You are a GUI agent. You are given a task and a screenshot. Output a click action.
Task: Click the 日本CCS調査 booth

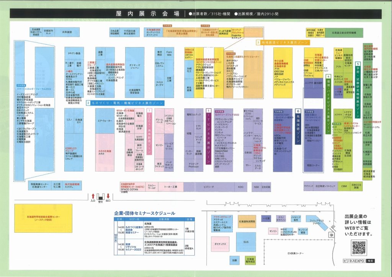tap(356, 186)
